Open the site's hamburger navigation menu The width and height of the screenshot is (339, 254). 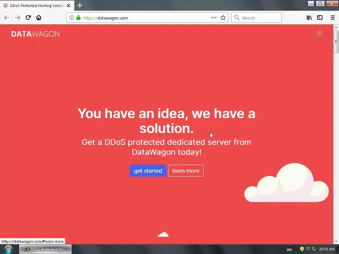pyautogui.click(x=320, y=33)
